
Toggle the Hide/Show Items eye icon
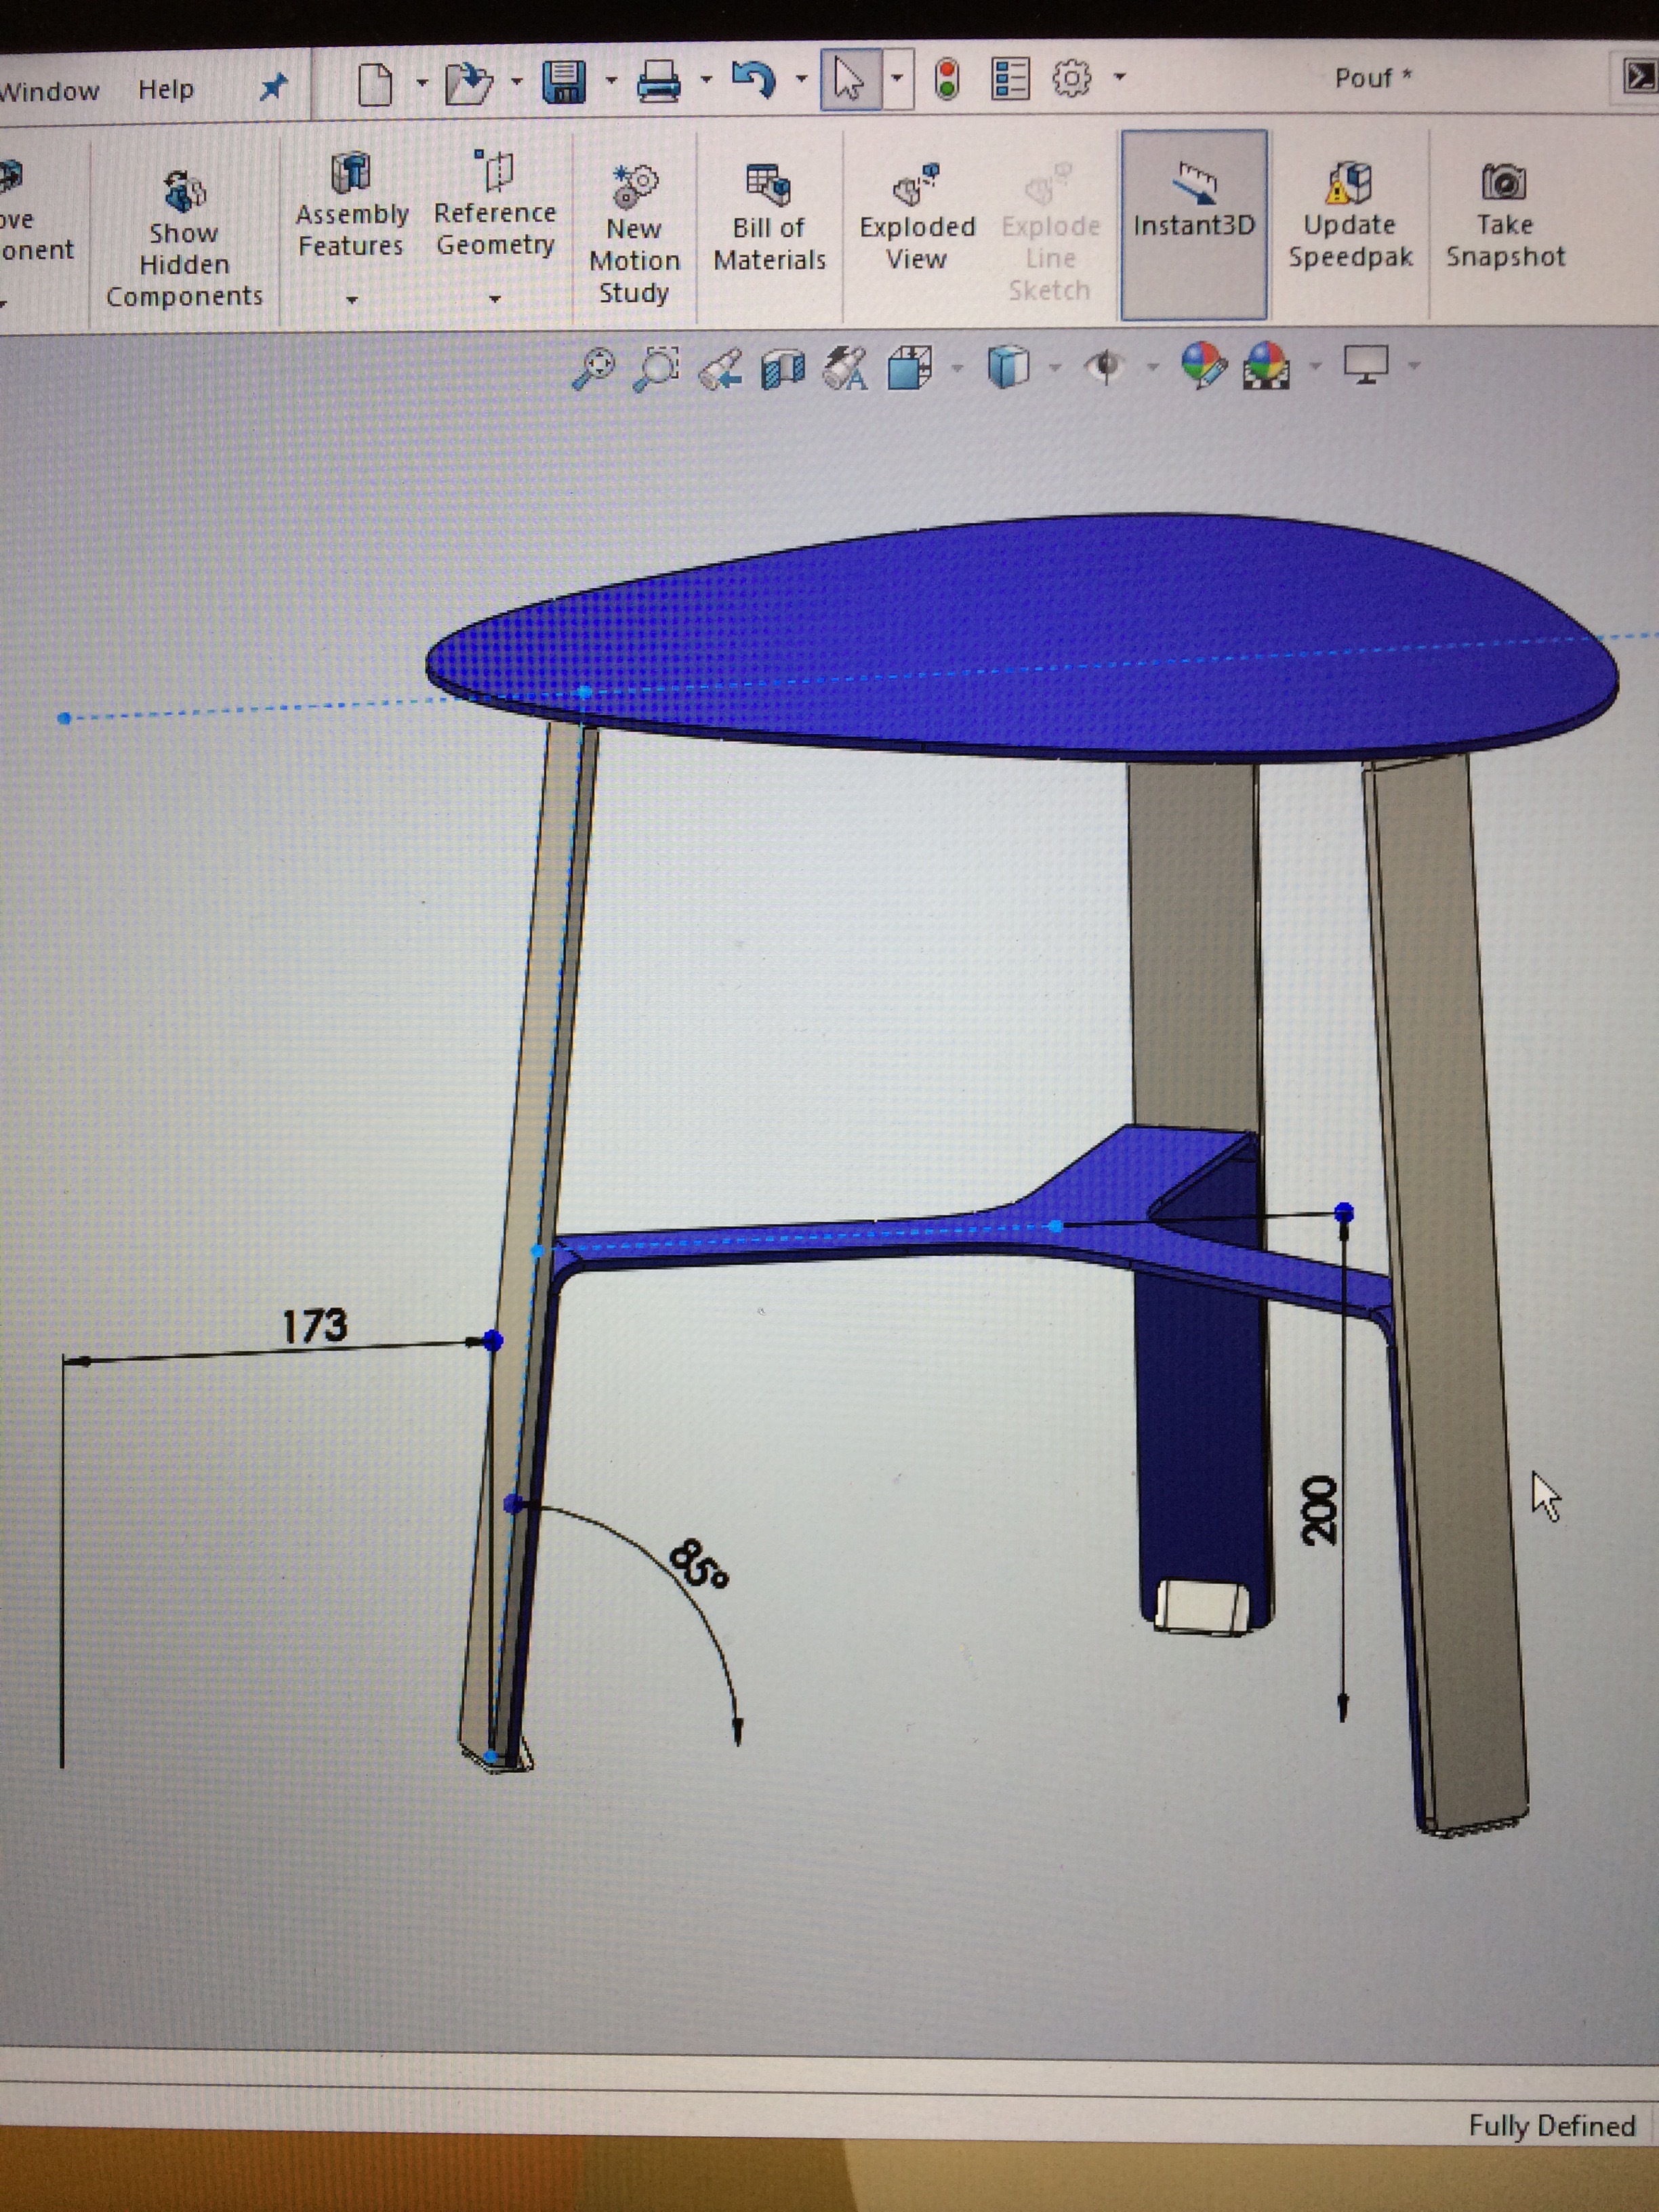click(x=1106, y=366)
